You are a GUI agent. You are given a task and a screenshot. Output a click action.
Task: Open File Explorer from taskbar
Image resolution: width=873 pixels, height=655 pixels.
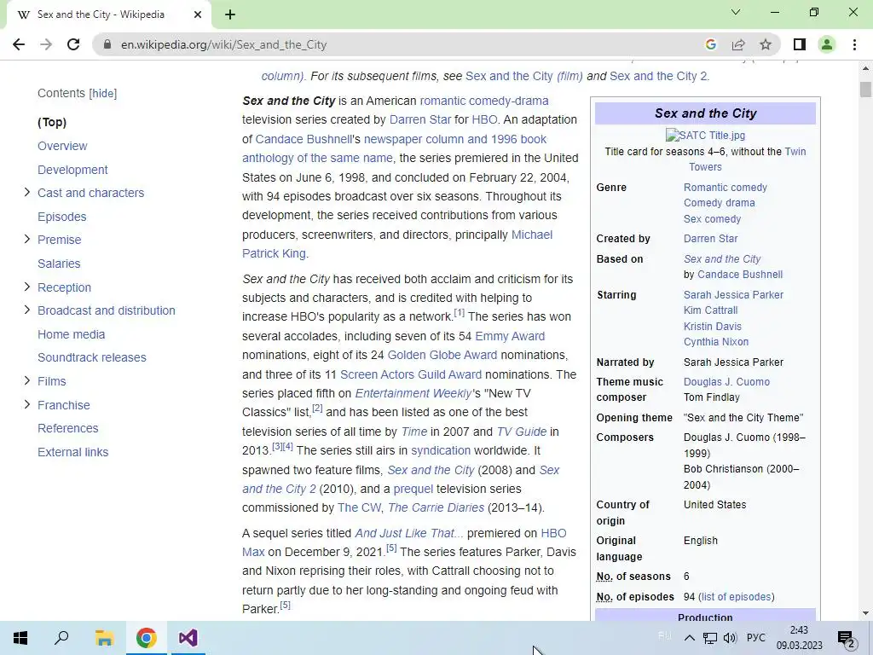coord(104,638)
